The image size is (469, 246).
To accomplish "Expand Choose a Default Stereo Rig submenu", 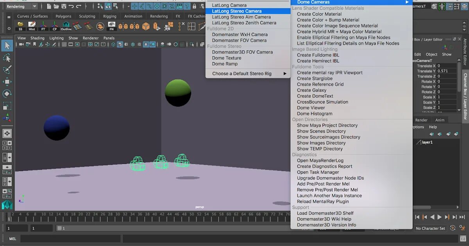I will (248, 73).
